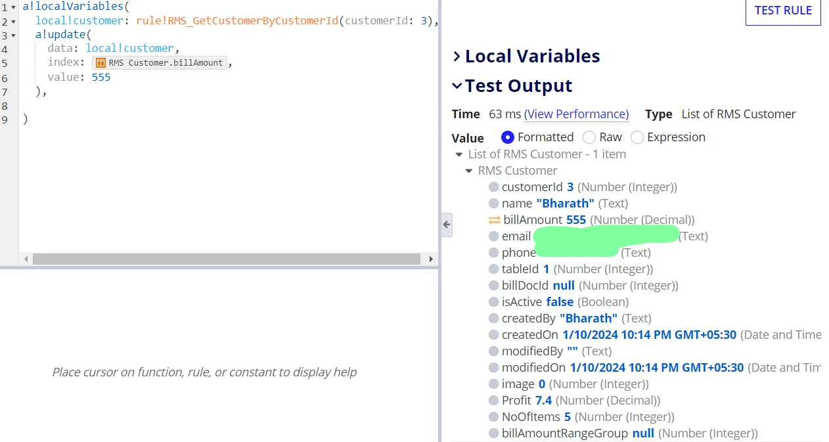Open the View Performance link
Image resolution: width=829 pixels, height=442 pixels.
click(x=576, y=114)
